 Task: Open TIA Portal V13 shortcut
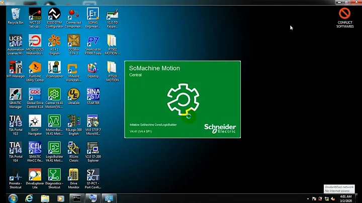(x=16, y=125)
